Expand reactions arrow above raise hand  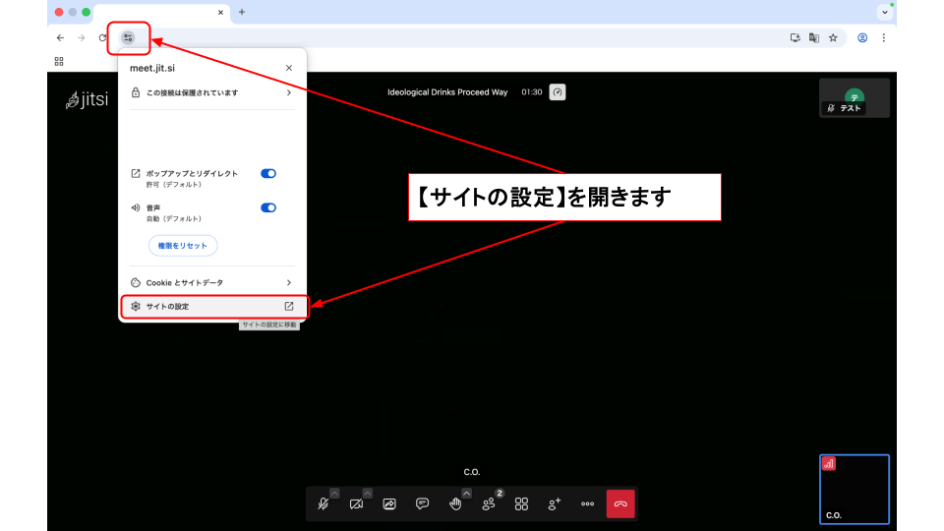(x=466, y=493)
